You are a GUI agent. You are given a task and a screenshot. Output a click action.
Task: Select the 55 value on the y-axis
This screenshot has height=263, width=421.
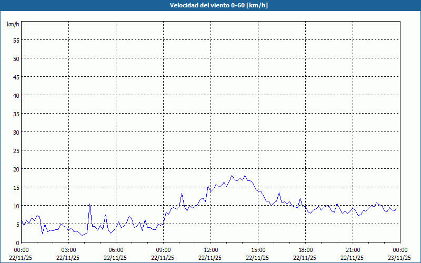point(16,40)
